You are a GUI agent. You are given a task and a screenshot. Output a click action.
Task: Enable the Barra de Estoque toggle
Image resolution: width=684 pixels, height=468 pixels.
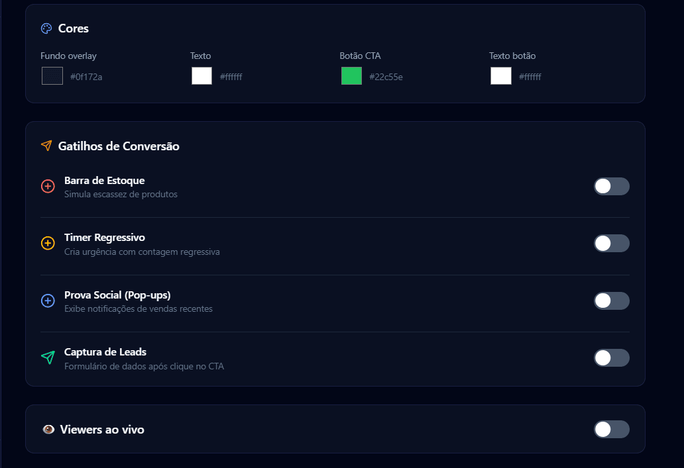click(x=611, y=187)
